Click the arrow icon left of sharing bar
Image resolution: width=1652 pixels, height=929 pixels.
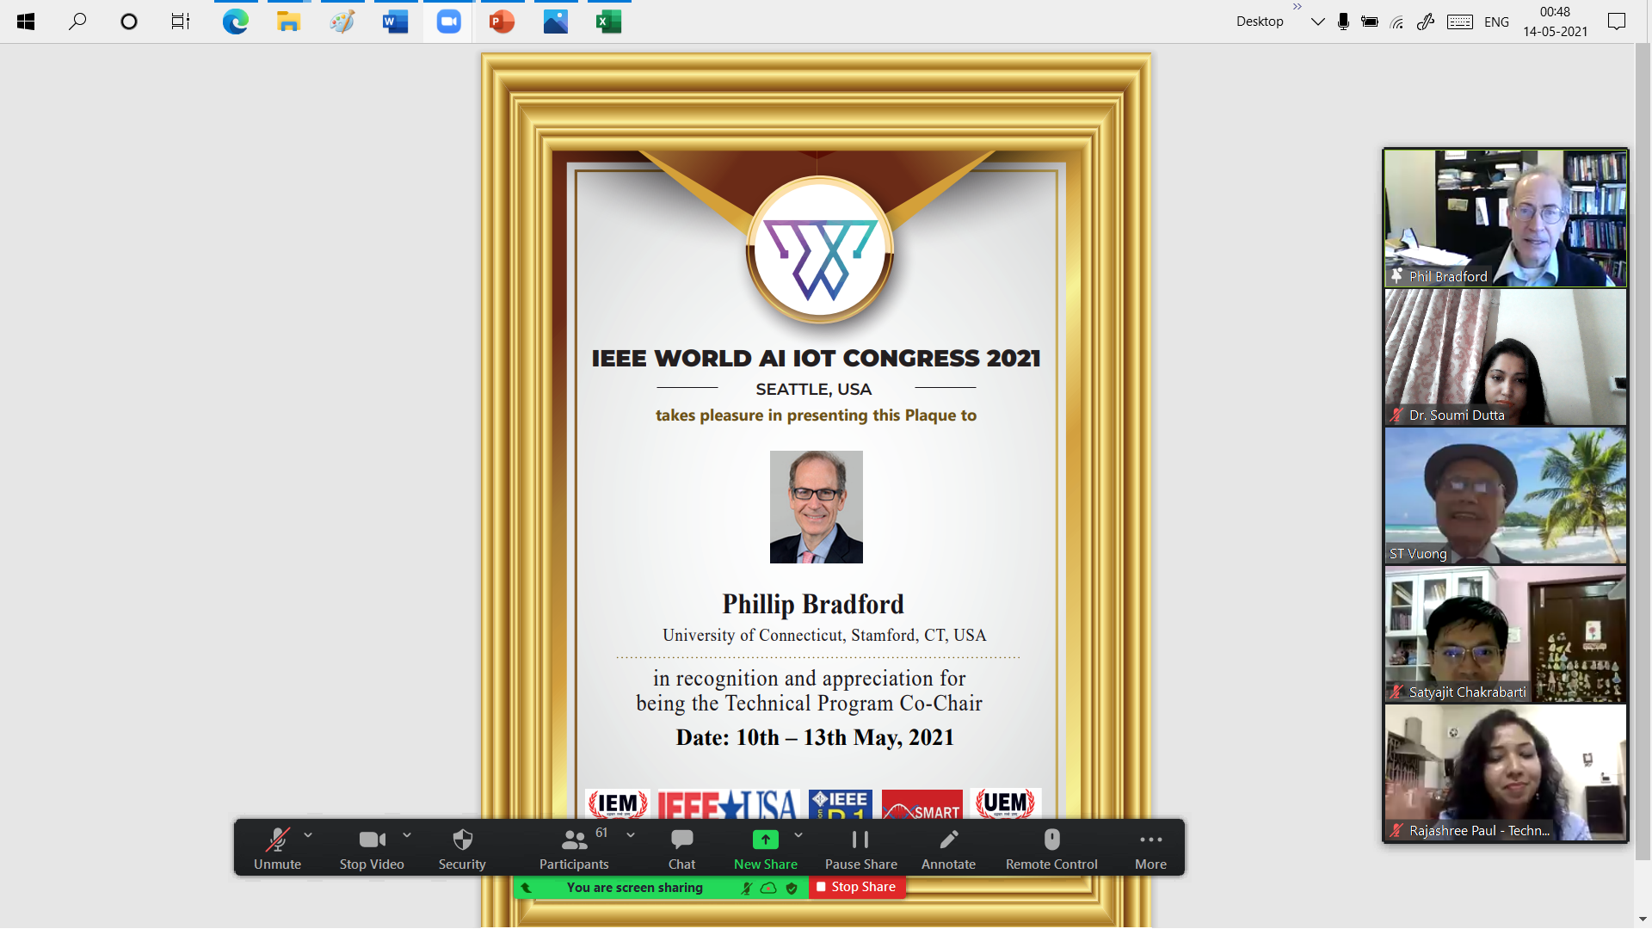point(526,888)
